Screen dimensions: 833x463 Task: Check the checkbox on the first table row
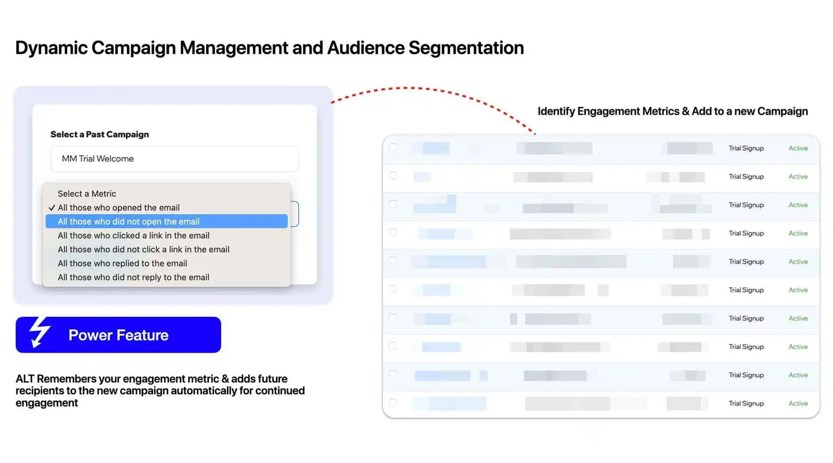(x=393, y=147)
